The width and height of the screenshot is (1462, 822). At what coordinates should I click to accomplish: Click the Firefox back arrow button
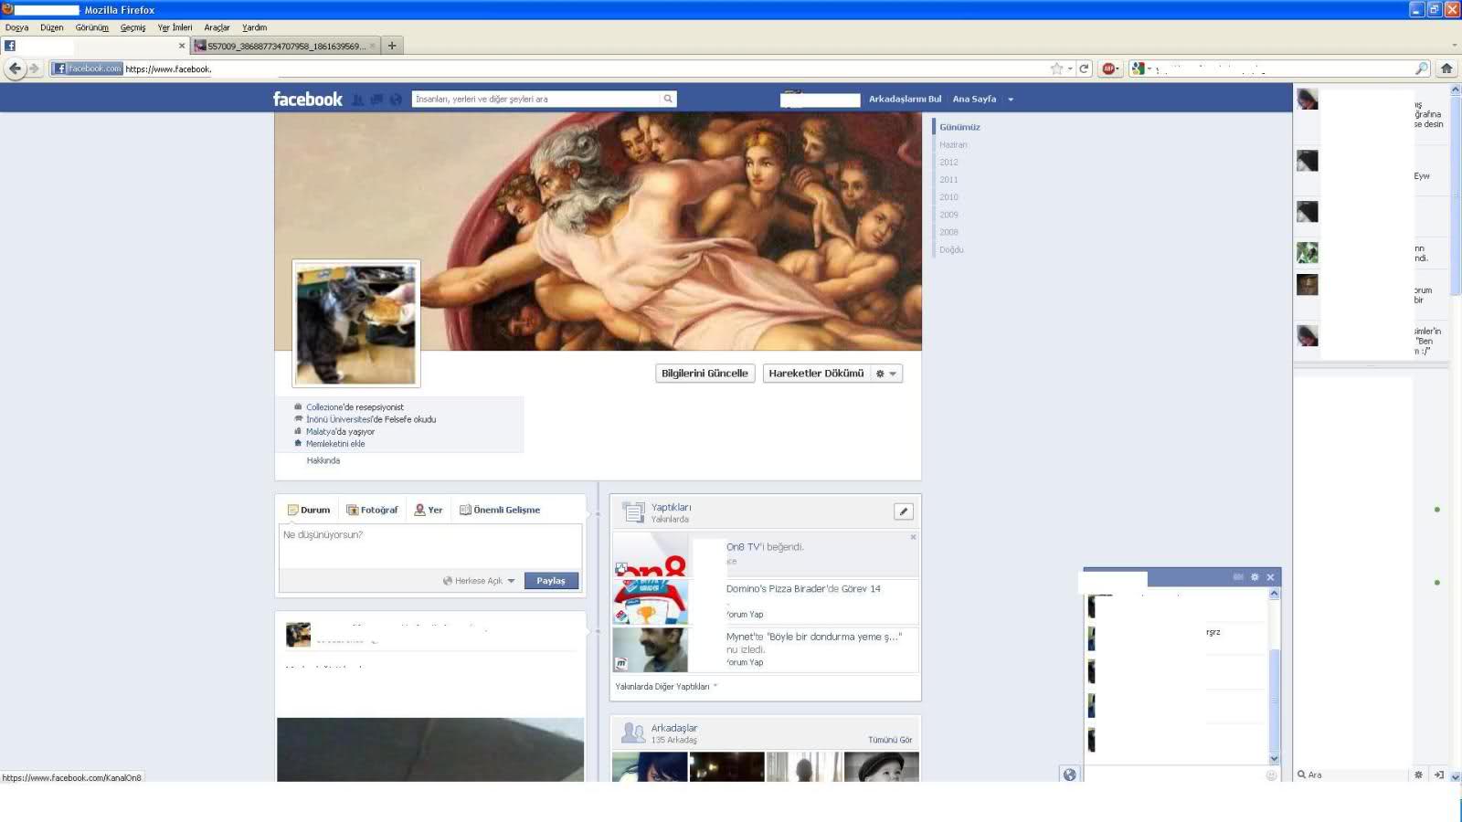15,68
